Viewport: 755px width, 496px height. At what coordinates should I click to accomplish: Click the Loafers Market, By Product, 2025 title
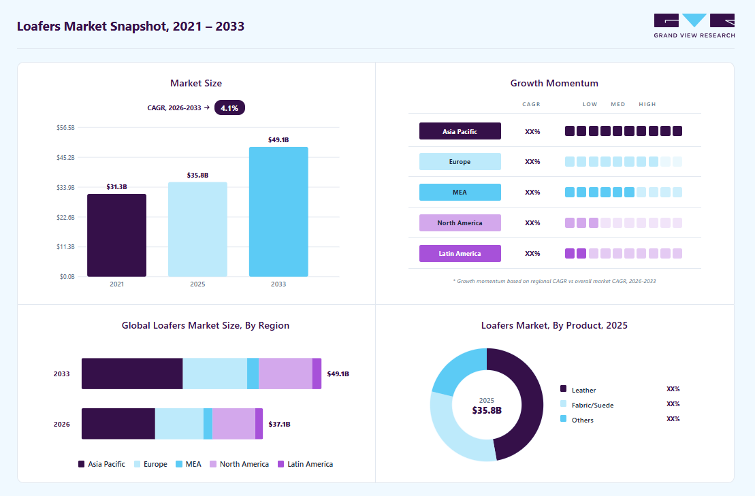[554, 325]
